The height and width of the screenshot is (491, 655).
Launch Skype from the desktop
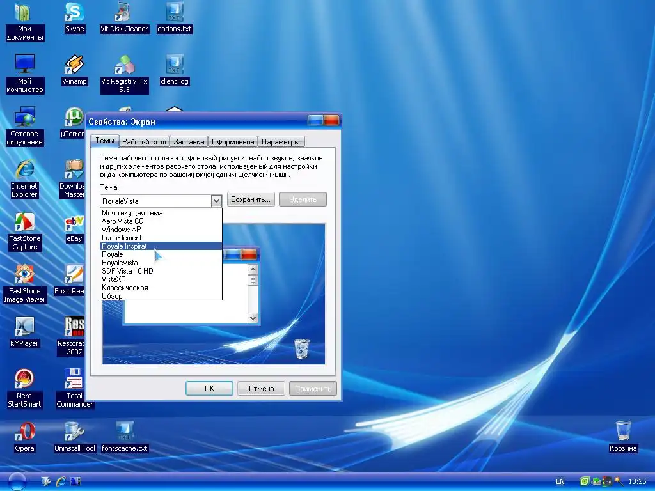click(74, 19)
